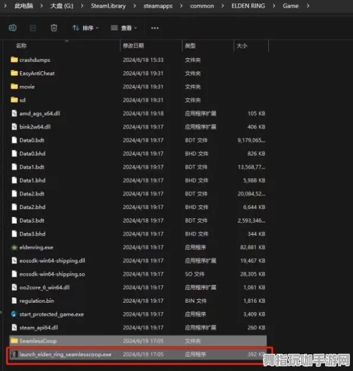
Task: Expand the chevron after SteamLibrary breadcrumb
Action: click(134, 6)
